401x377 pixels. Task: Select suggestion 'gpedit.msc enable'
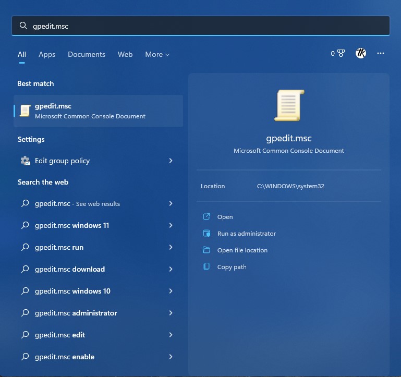[99, 357]
